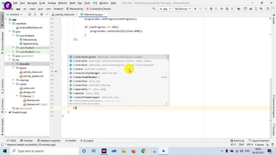Screen dimensions: 276x155
Task: Open the Navigate menu
Action: click(x=32, y=3)
